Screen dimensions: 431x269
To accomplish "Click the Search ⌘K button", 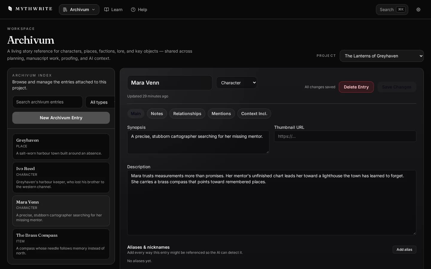I will click(x=392, y=10).
